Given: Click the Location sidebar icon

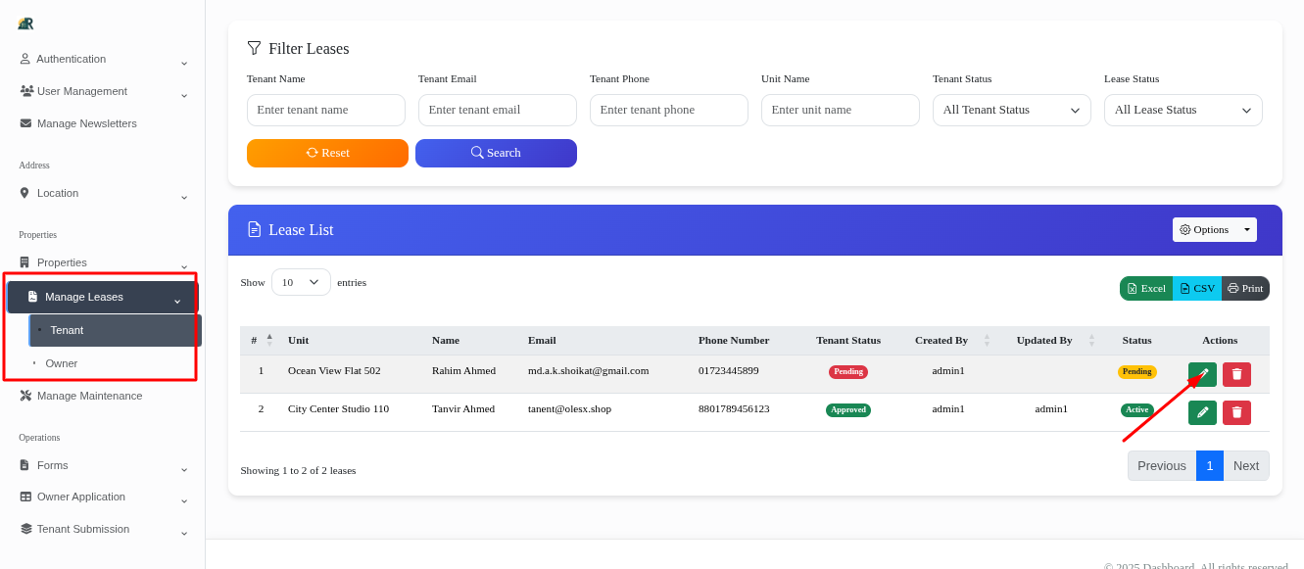Looking at the screenshot, I should coord(25,192).
